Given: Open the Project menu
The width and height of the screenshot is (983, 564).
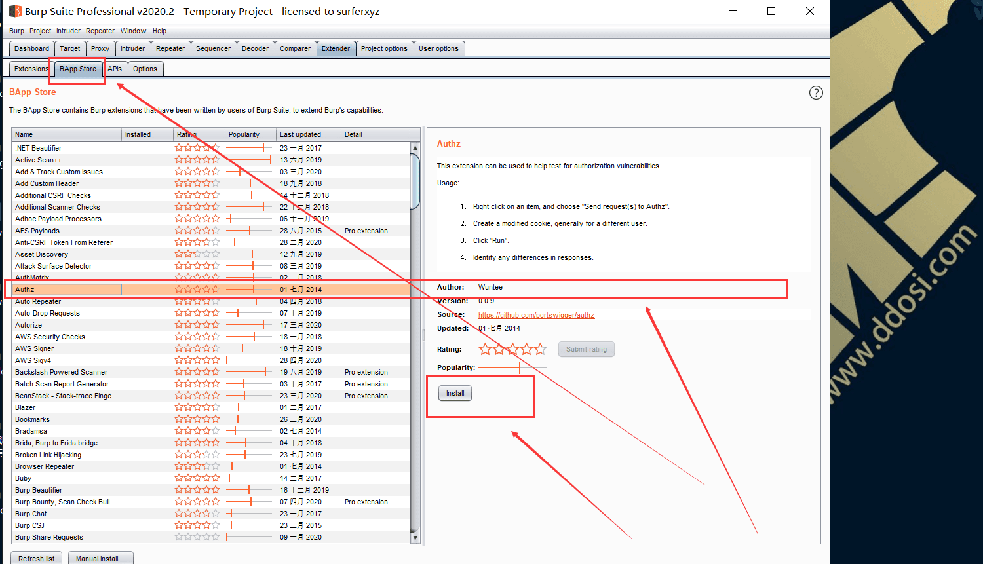Looking at the screenshot, I should (x=40, y=31).
